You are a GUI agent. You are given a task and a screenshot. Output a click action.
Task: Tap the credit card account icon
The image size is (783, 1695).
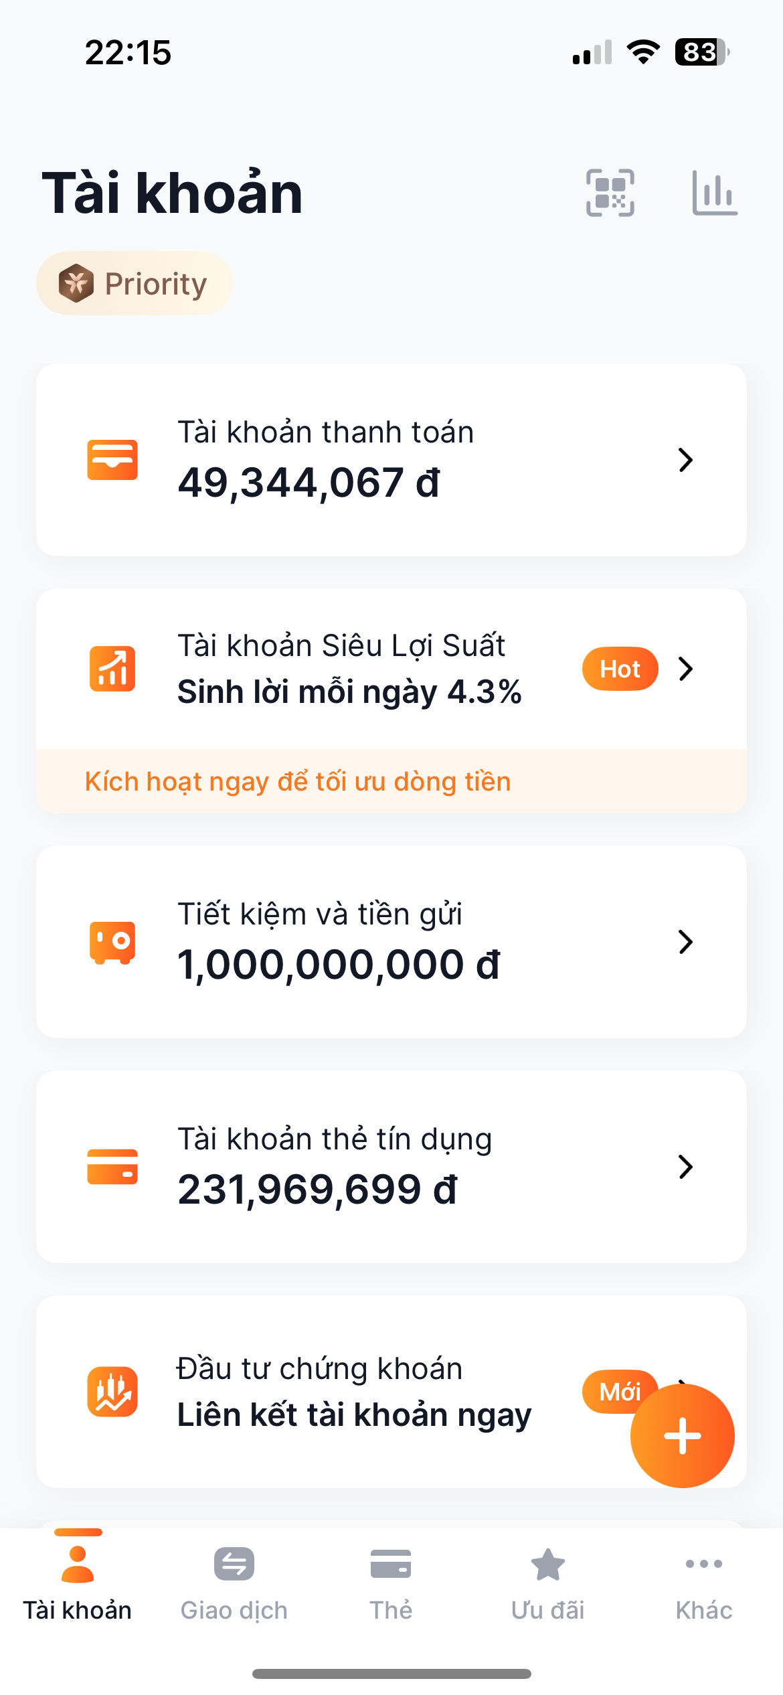point(112,1167)
